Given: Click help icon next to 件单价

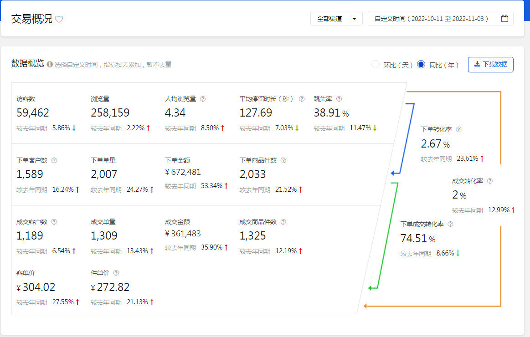Looking at the screenshot, I should pos(116,273).
